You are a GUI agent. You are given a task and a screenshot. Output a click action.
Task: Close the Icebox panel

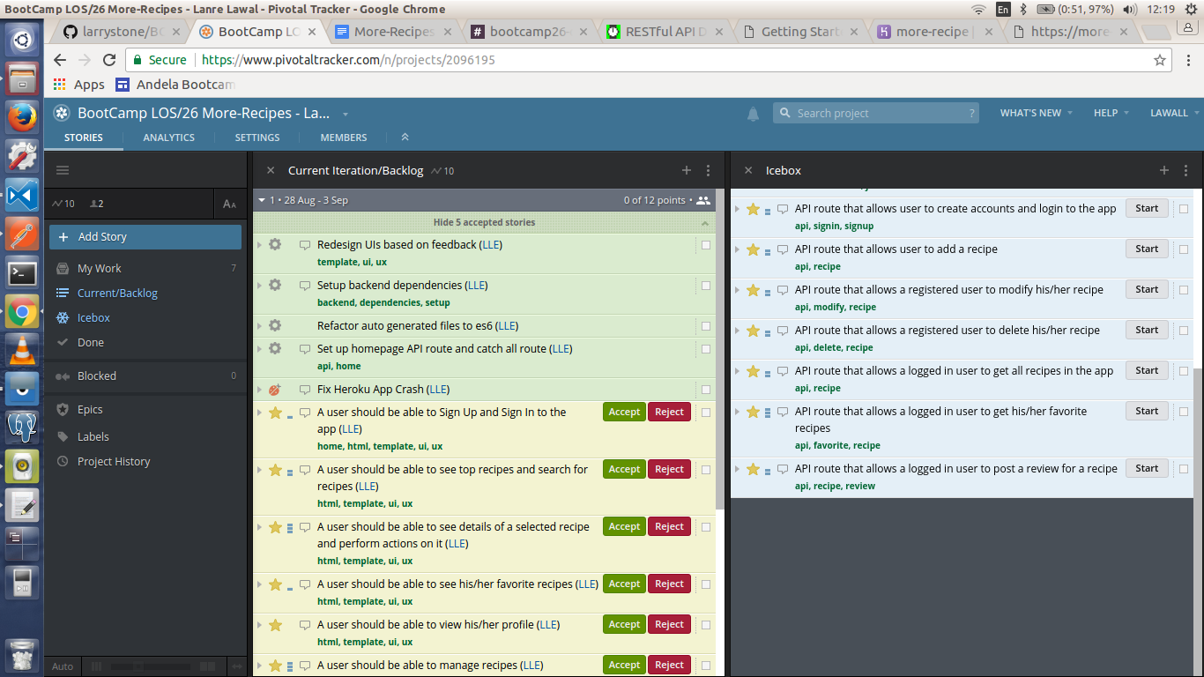tap(748, 170)
